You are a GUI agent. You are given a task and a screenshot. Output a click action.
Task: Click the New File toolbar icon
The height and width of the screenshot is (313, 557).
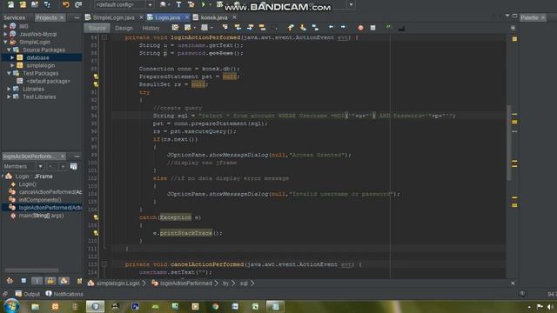tap(10, 4)
